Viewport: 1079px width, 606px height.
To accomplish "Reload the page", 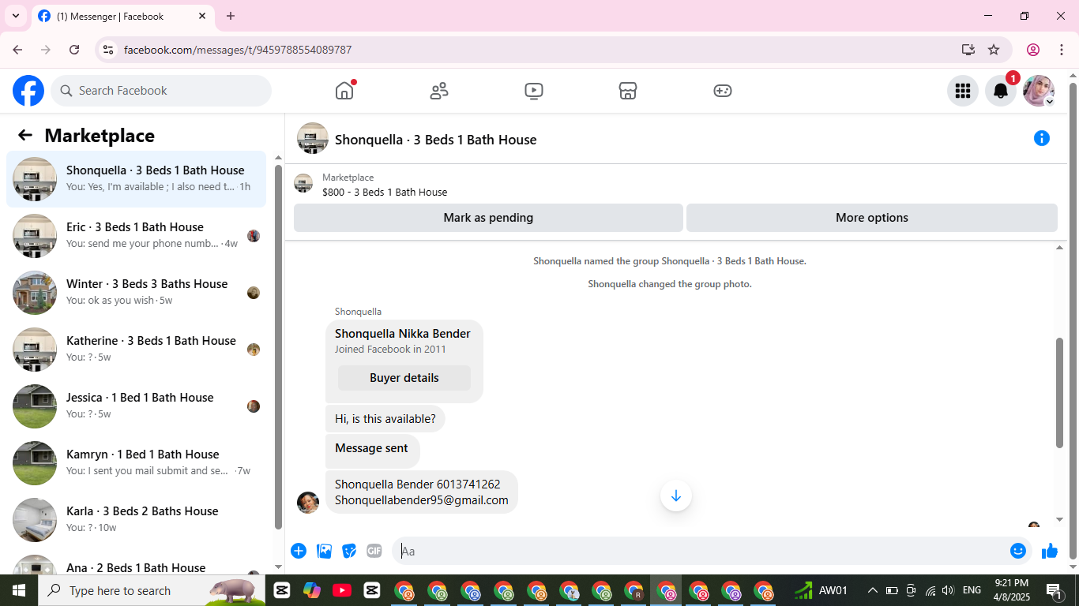I will [74, 50].
